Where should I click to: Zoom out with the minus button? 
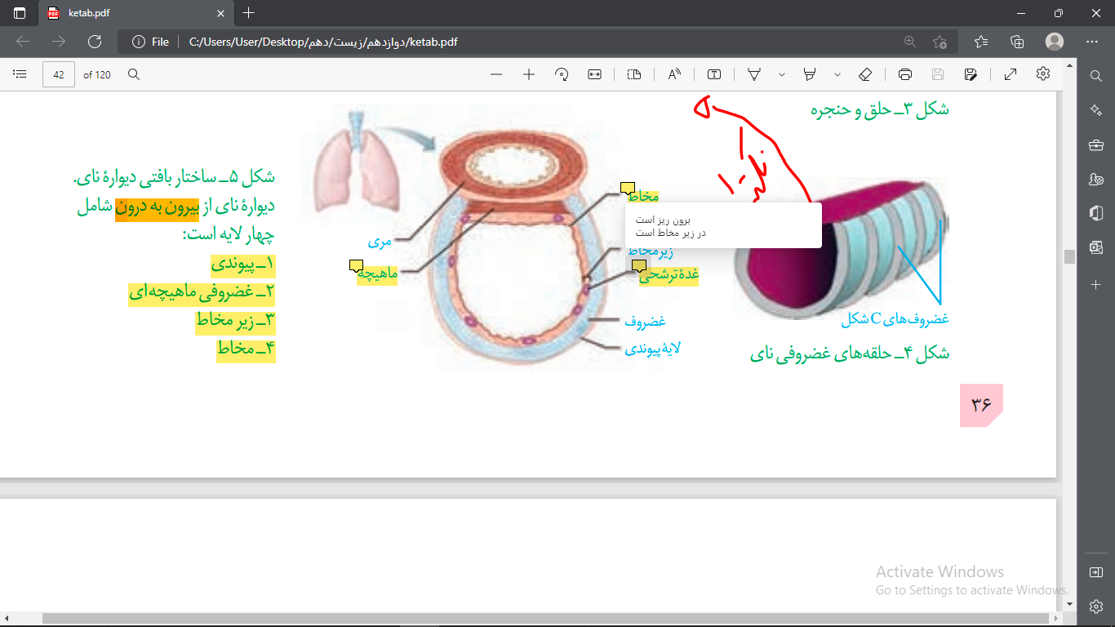[x=496, y=74]
